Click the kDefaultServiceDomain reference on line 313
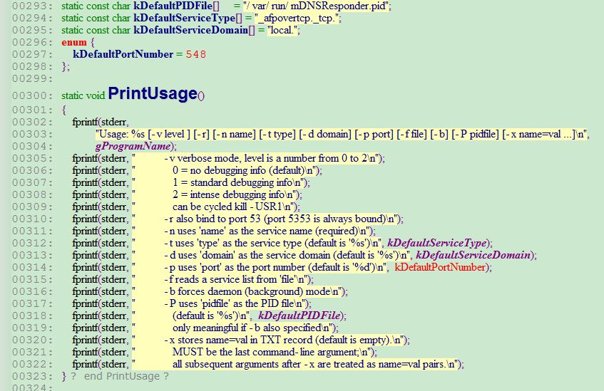This screenshot has width=604, height=391. [473, 255]
